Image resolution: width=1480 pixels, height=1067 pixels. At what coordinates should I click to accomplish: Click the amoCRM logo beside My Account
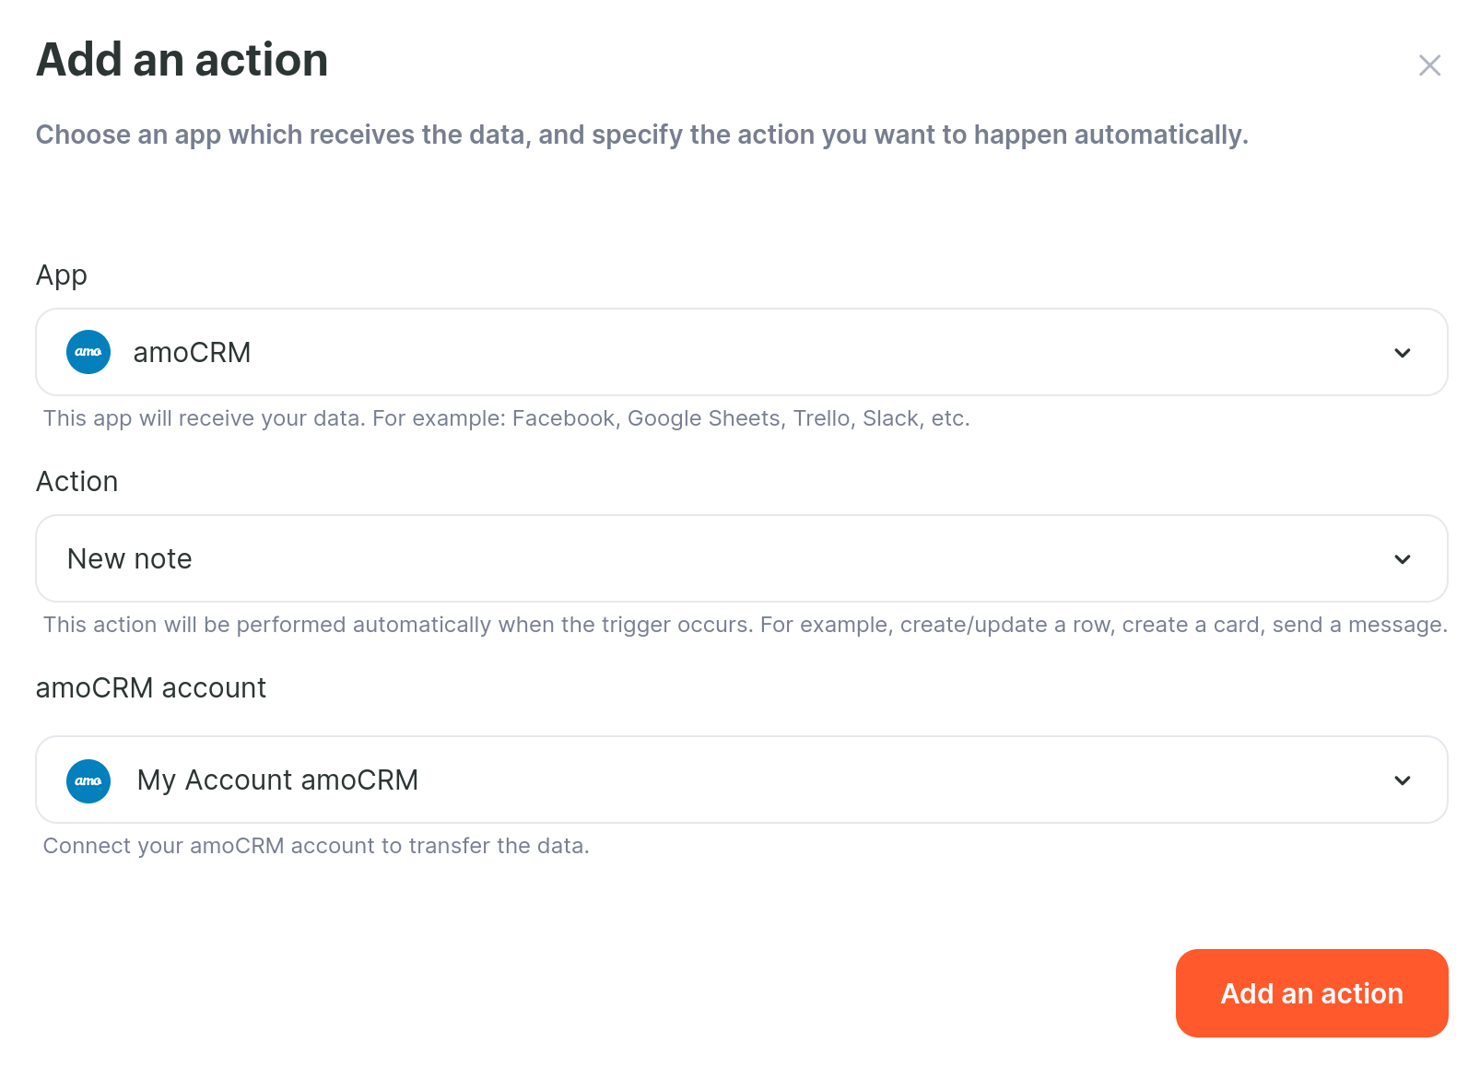coord(88,781)
